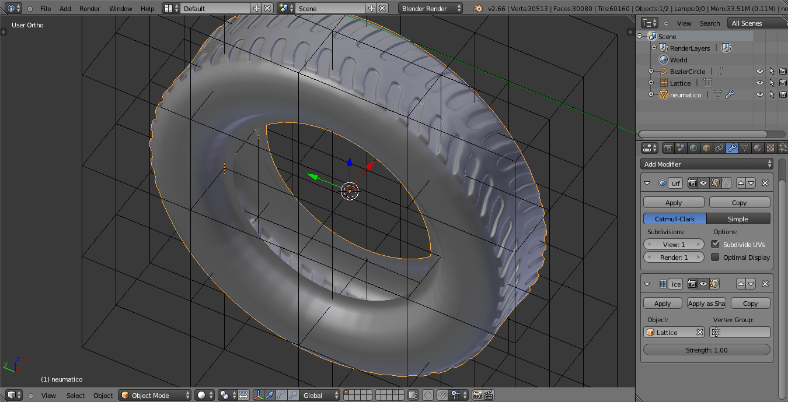Click the OpenGL render image camera icon
This screenshot has width=788, height=402.
pos(477,395)
